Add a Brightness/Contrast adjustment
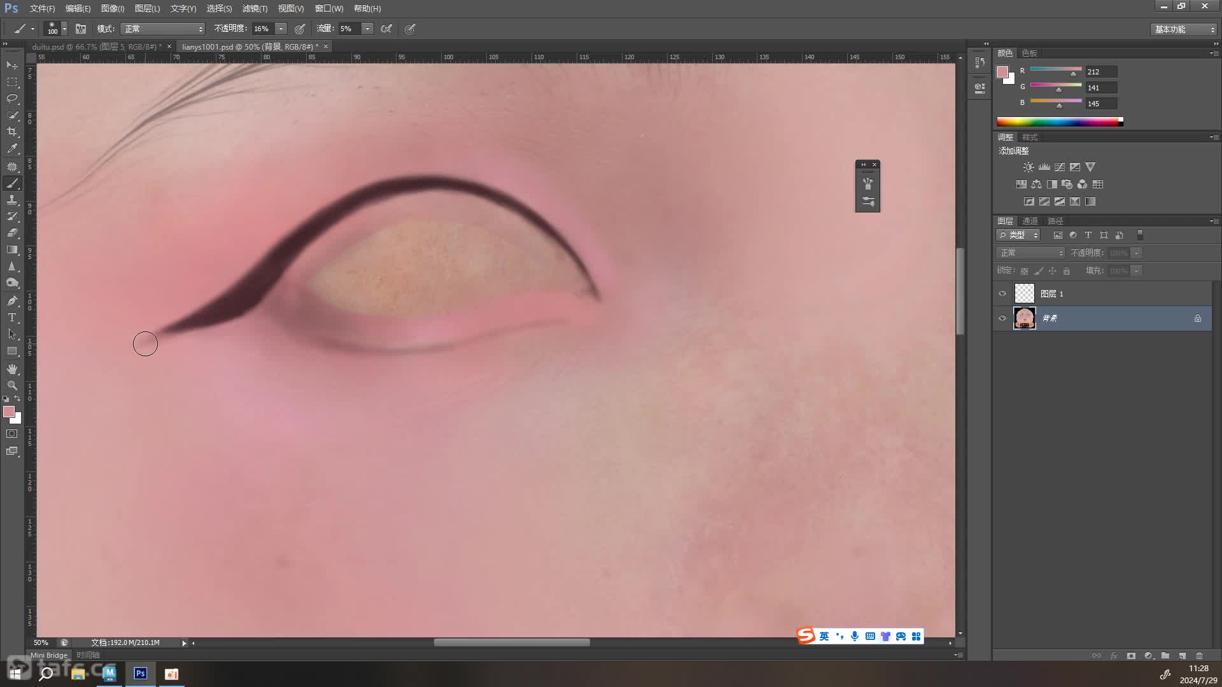Viewport: 1222px width, 687px height. click(1029, 167)
